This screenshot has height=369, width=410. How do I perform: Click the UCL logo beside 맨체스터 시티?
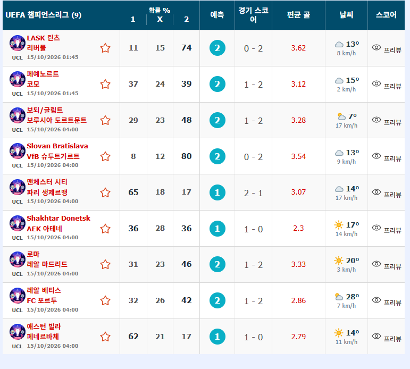tap(17, 187)
